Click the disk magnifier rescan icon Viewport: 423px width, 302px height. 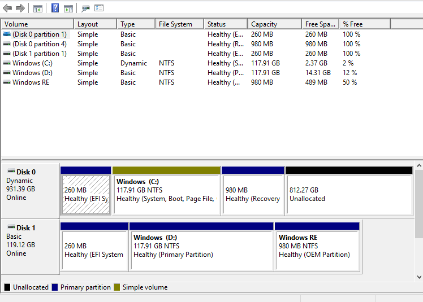[x=85, y=8]
